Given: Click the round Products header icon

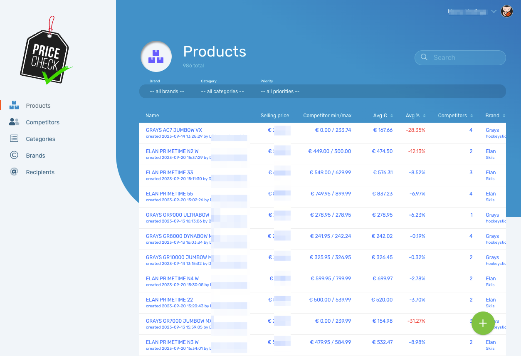Looking at the screenshot, I should [156, 57].
